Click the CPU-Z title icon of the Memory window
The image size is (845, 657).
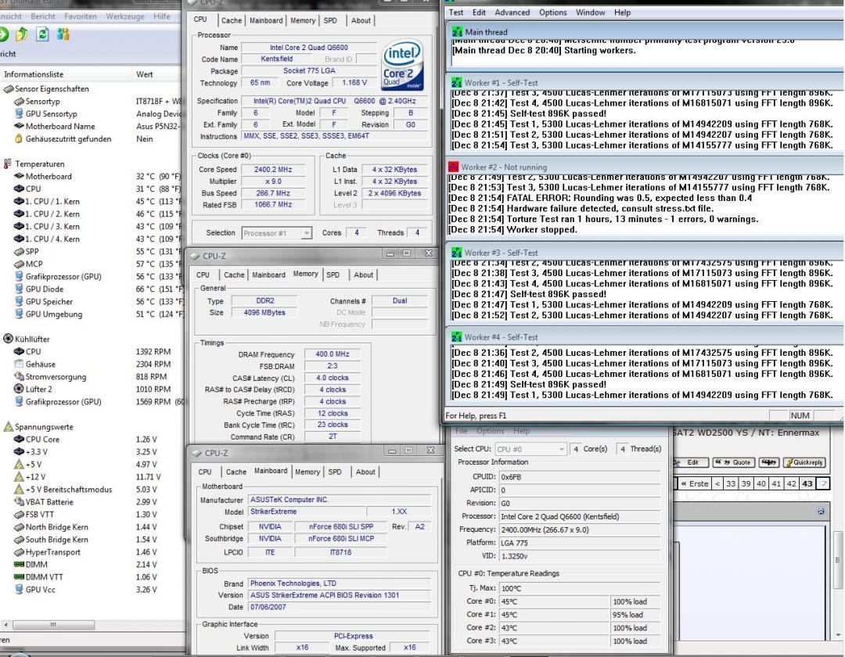tap(195, 257)
